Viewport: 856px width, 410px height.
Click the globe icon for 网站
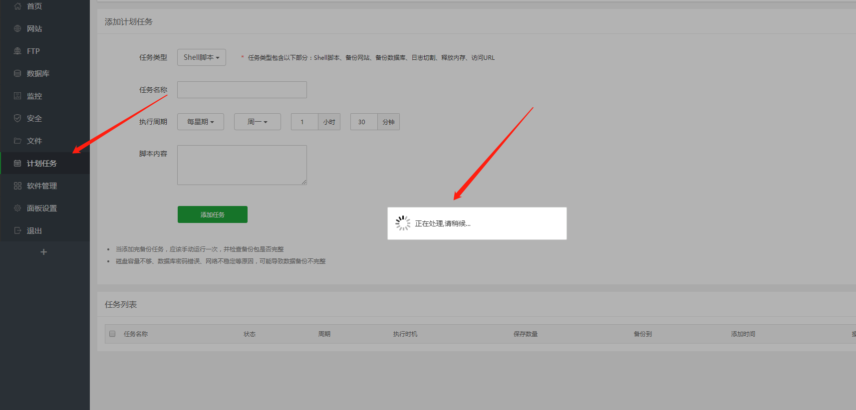coord(17,28)
